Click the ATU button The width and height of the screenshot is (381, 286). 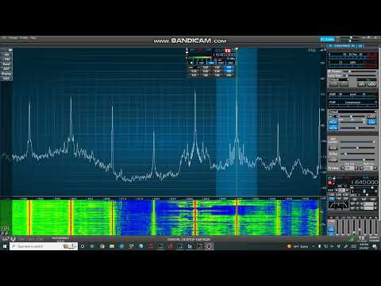pos(361,84)
